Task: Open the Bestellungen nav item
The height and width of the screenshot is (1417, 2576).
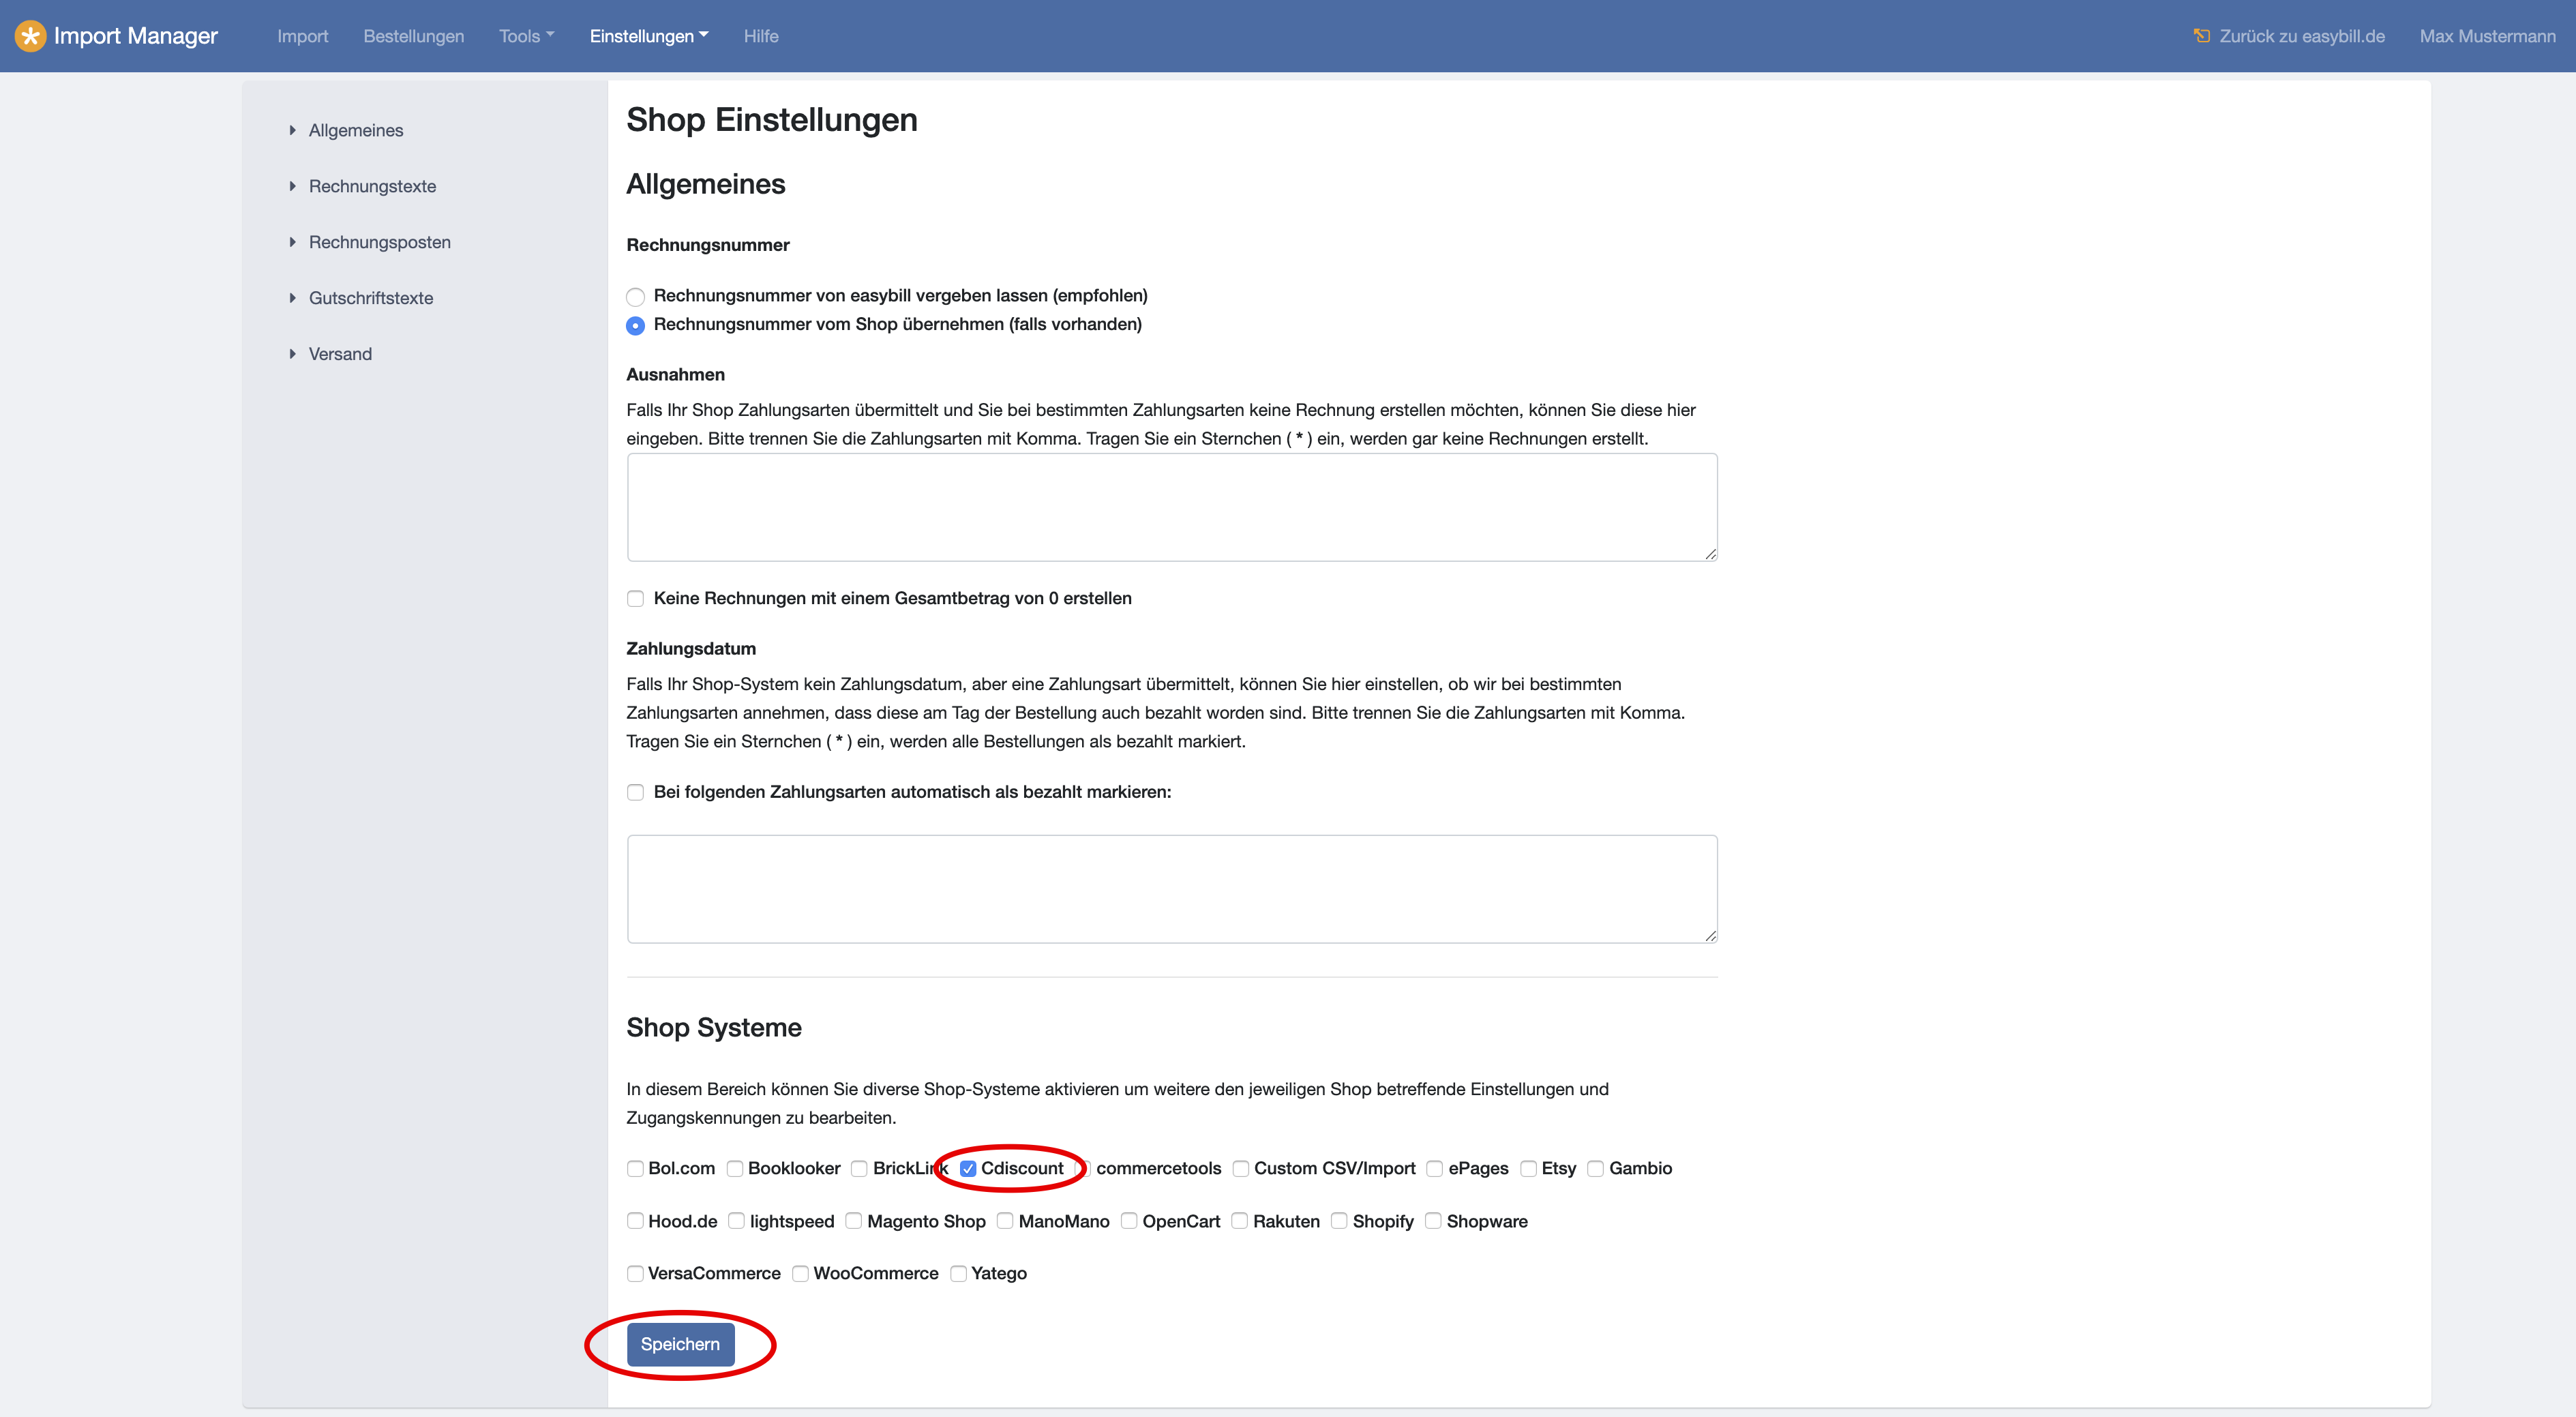Action: [413, 36]
